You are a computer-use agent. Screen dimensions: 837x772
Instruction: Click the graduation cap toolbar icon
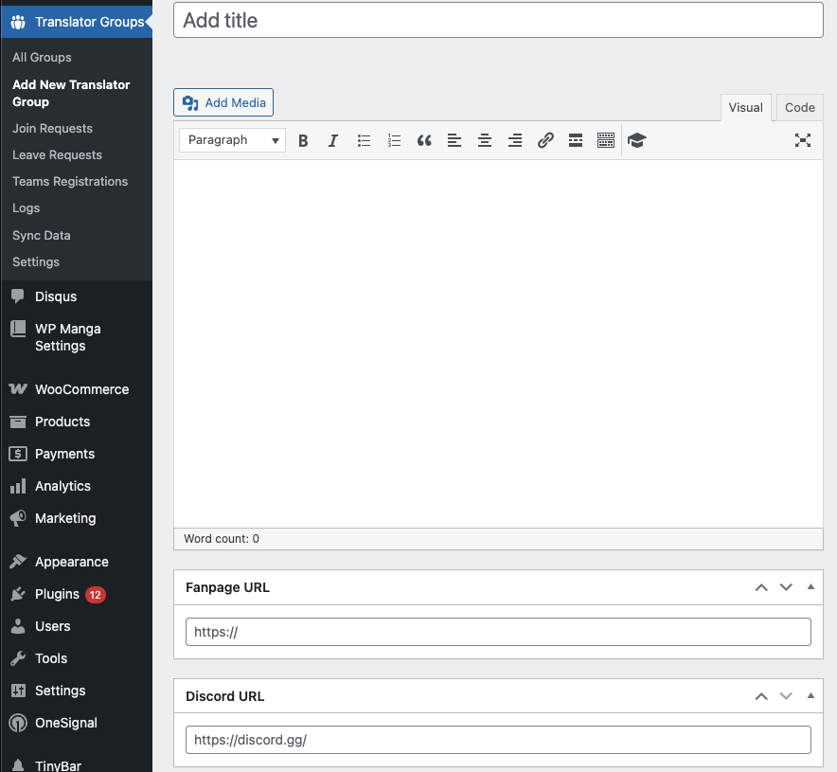[637, 140]
